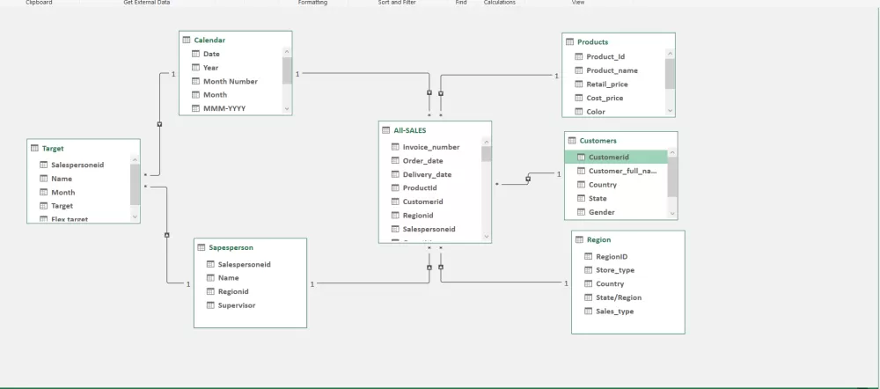
Task: Click the Customers table header icon
Action: (572, 141)
